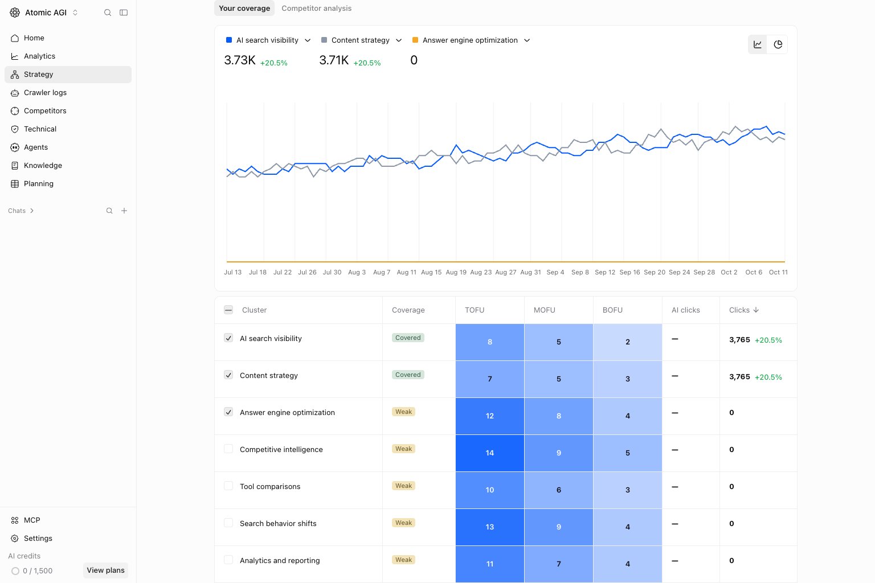Open Analytics chart icon in sidebar
The width and height of the screenshot is (875, 583).
pos(15,56)
